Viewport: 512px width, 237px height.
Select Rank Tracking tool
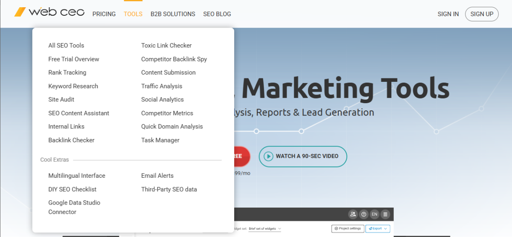(x=67, y=72)
